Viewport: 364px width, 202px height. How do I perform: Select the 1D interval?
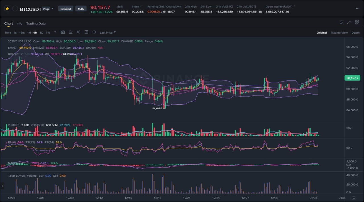(42, 32)
